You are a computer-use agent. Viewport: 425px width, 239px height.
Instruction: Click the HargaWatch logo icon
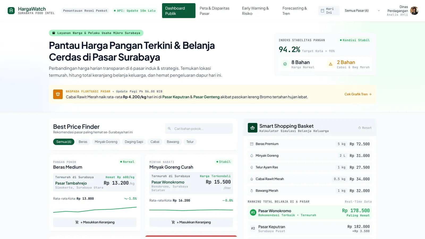click(11, 11)
